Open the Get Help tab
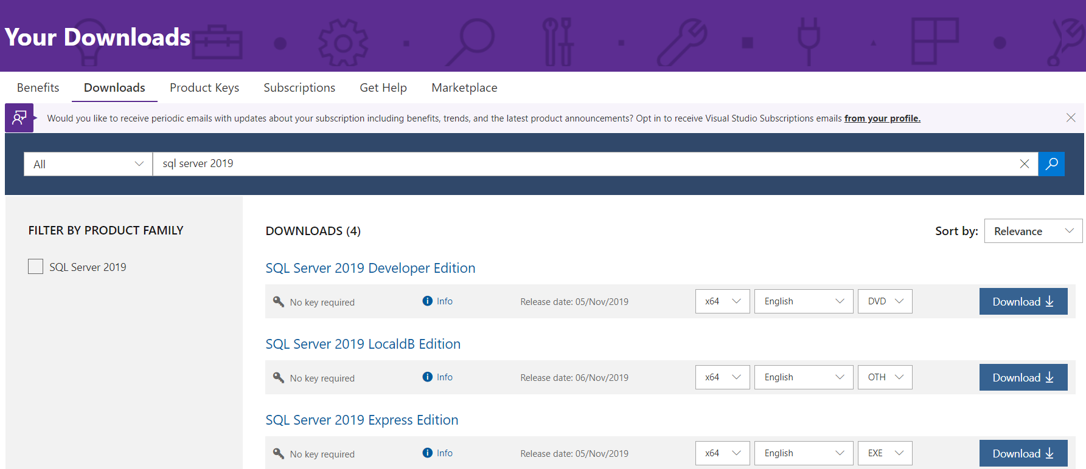 point(383,88)
